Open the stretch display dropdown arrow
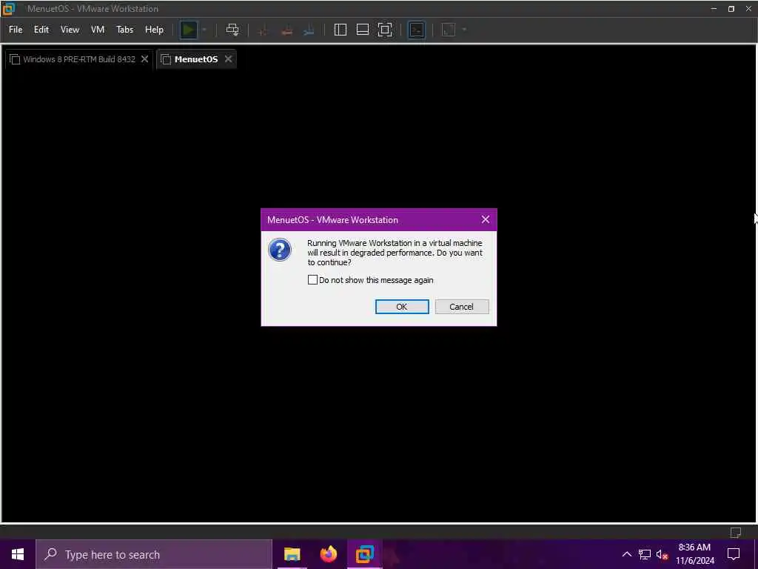The image size is (758, 569). [464, 30]
